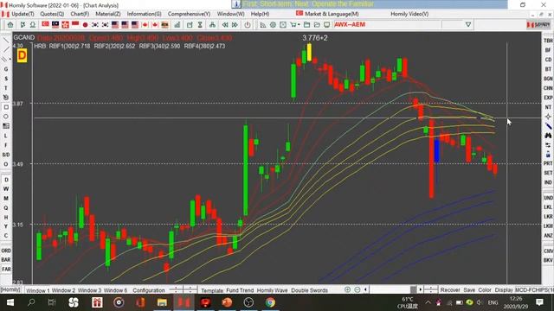Click the bottom horizontal scrollbar thumb

click(x=413, y=290)
